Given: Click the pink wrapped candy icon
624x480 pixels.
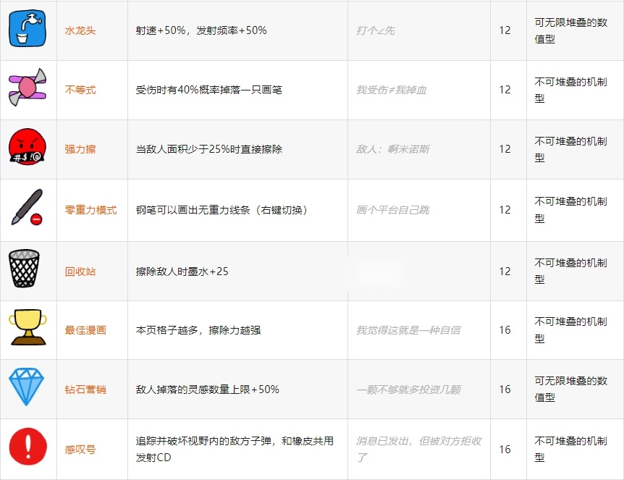Looking at the screenshot, I should 28,90.
